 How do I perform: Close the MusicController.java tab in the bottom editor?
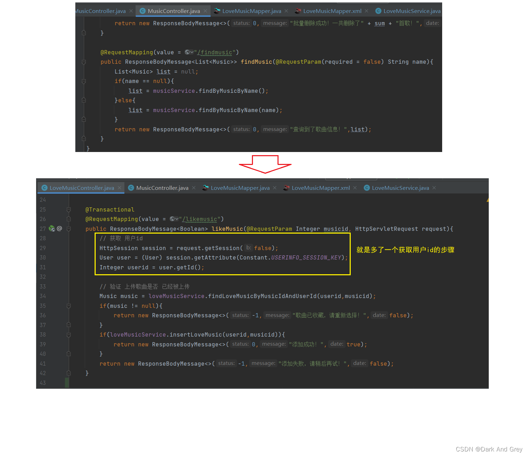194,188
